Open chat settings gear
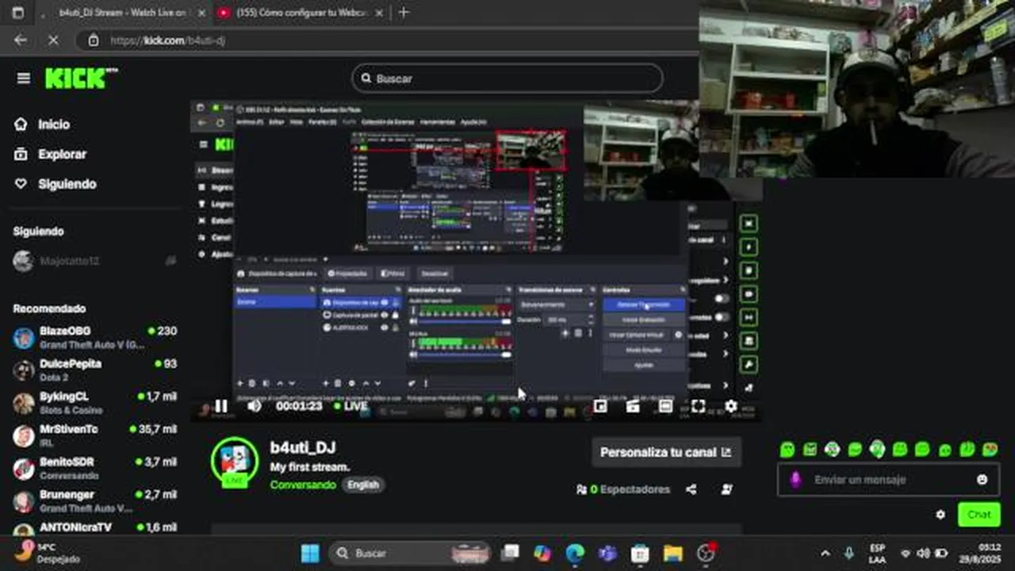Screen dimensions: 1015x571 coord(940,514)
